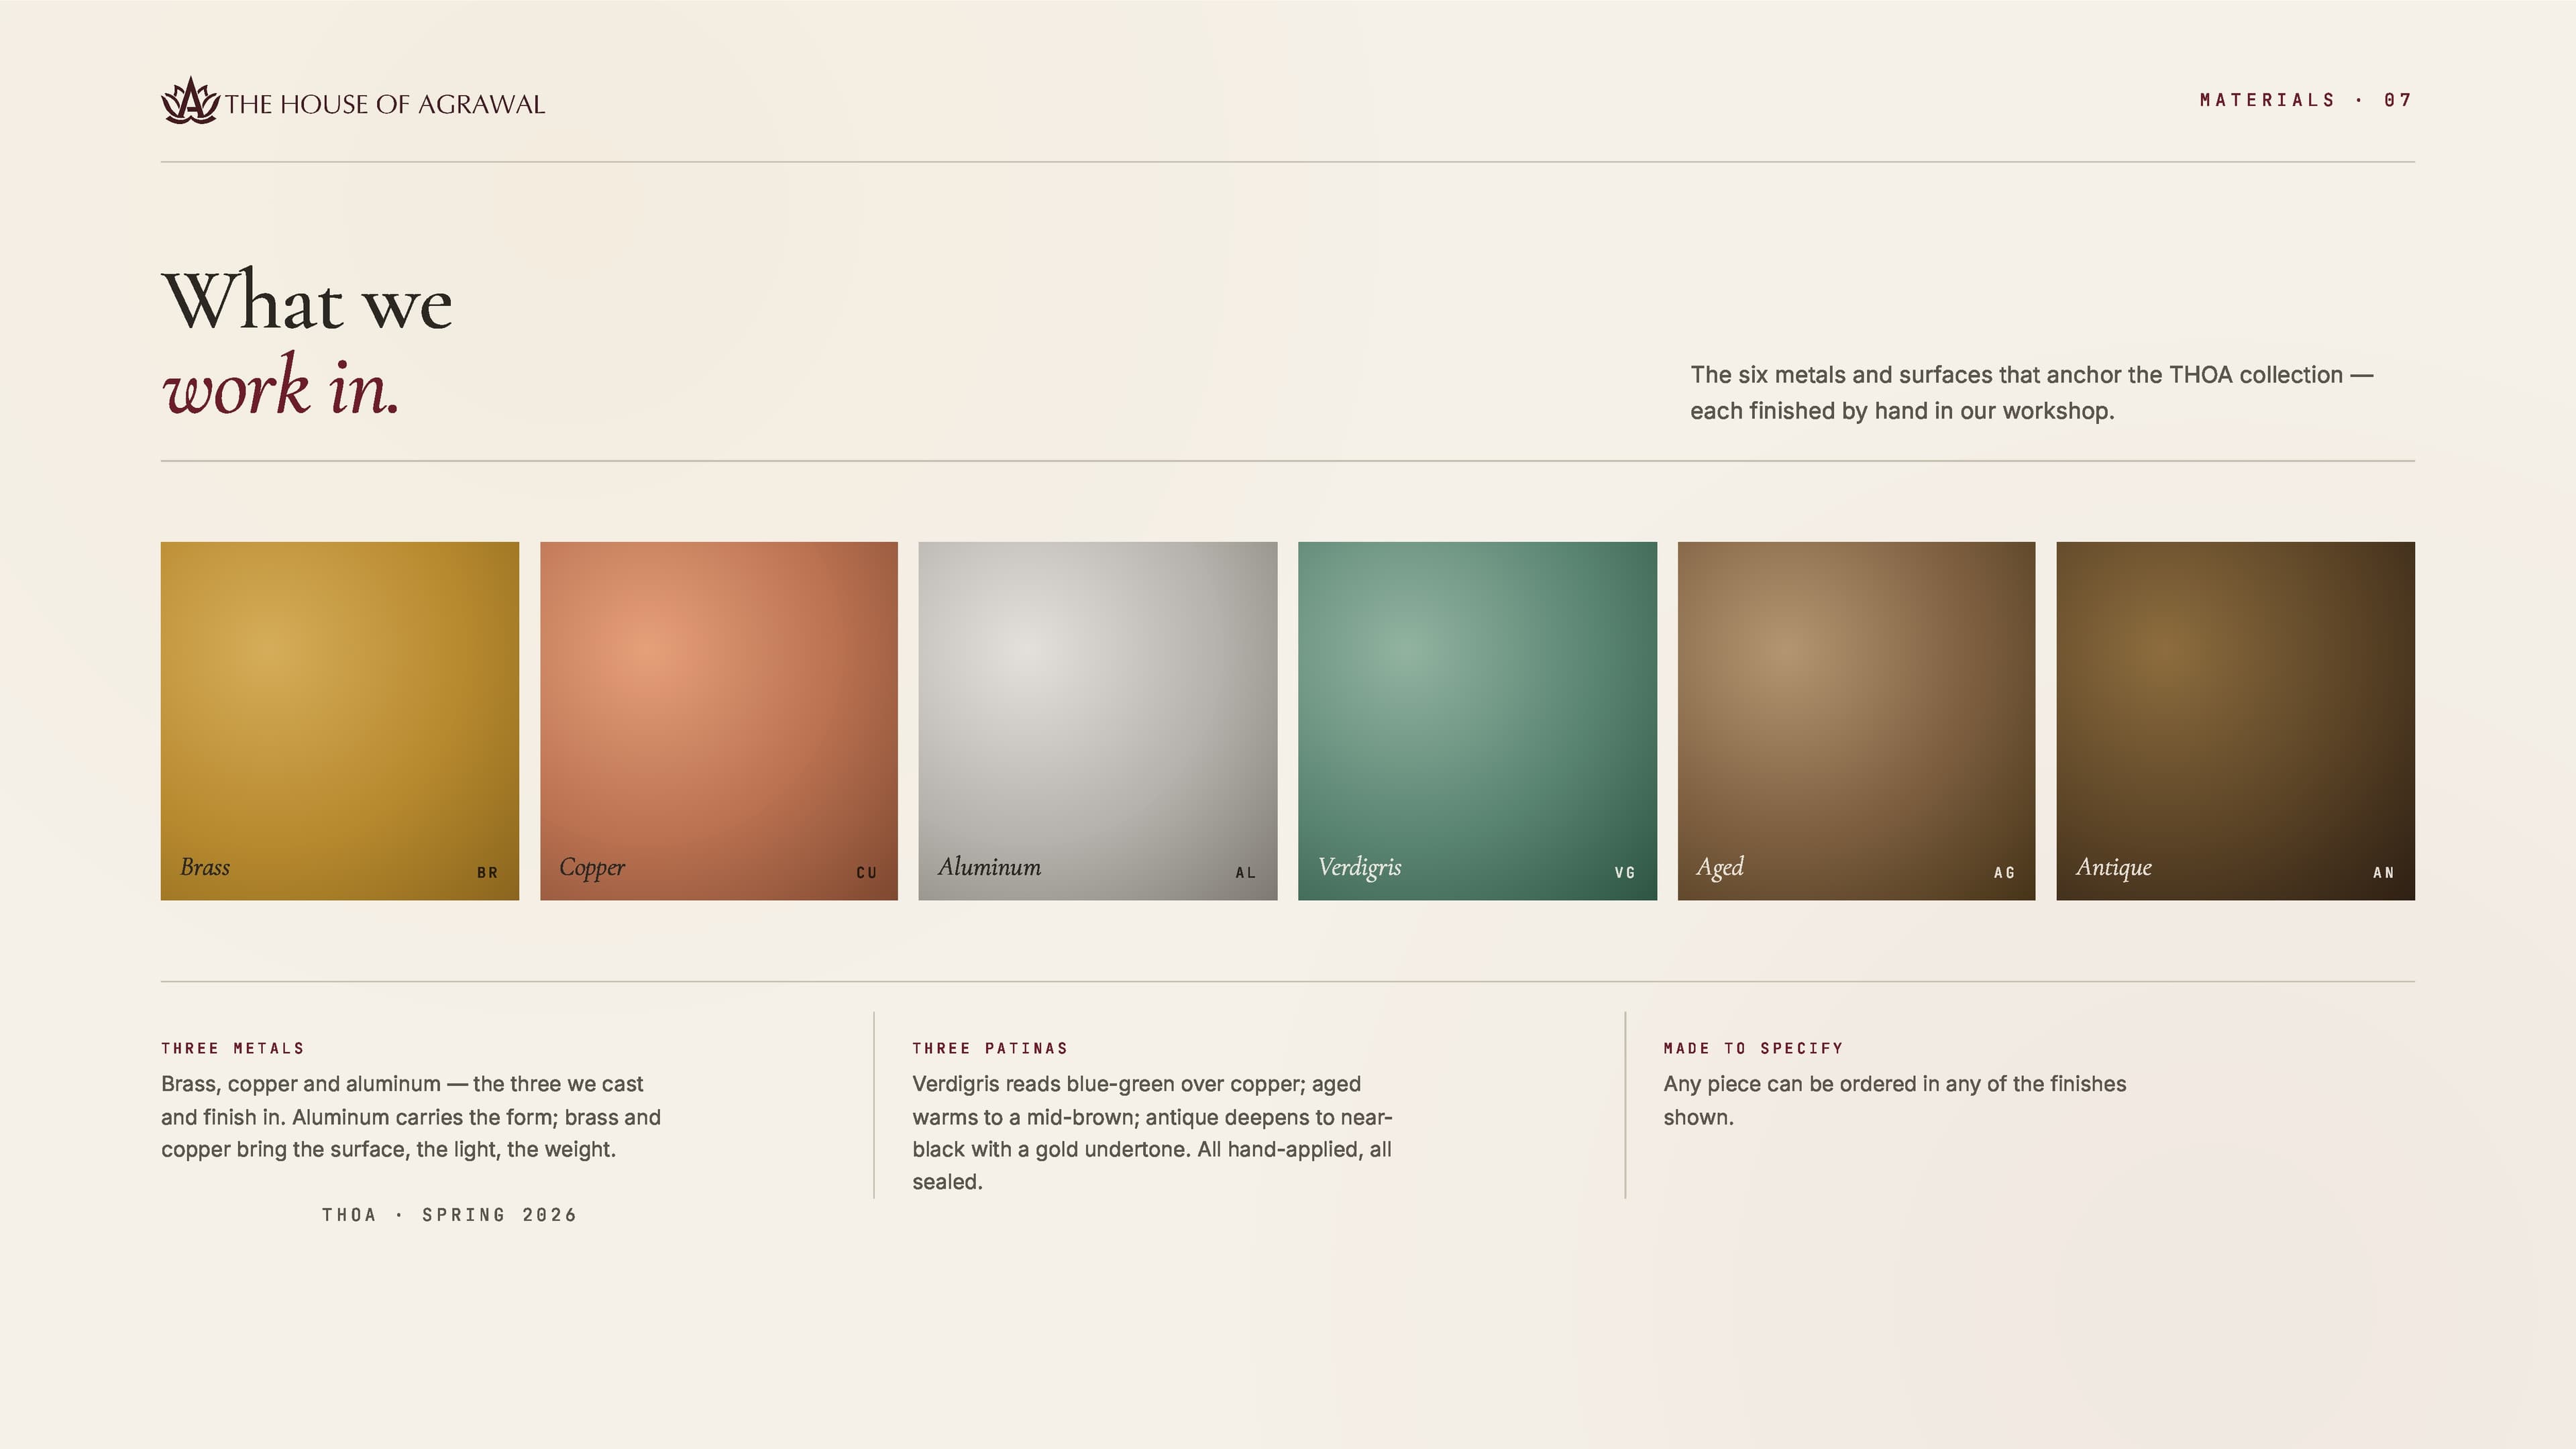This screenshot has height=1449, width=2576.
Task: Click the "MATERIALS · 07" page label
Action: tap(2306, 100)
